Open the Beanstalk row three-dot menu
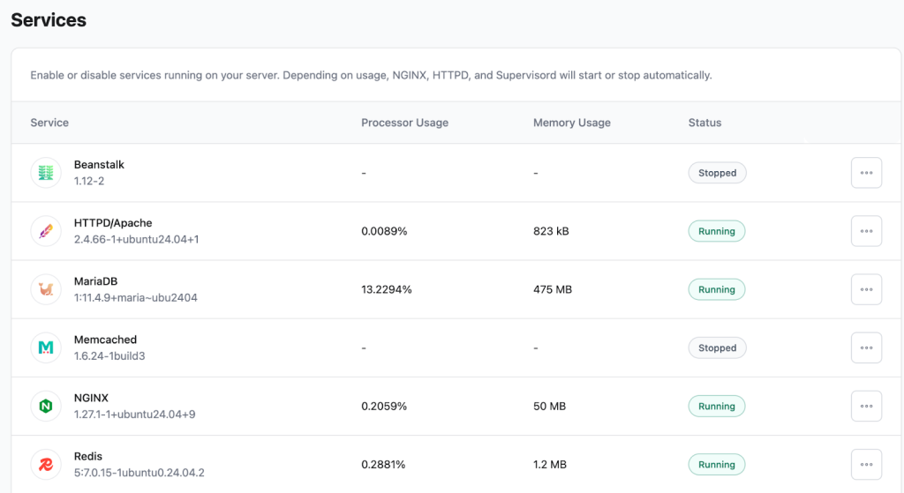This screenshot has width=904, height=493. coord(865,173)
